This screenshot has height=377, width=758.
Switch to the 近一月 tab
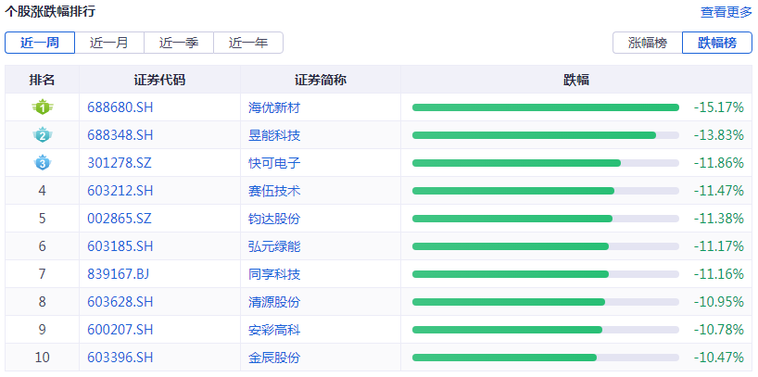(109, 43)
